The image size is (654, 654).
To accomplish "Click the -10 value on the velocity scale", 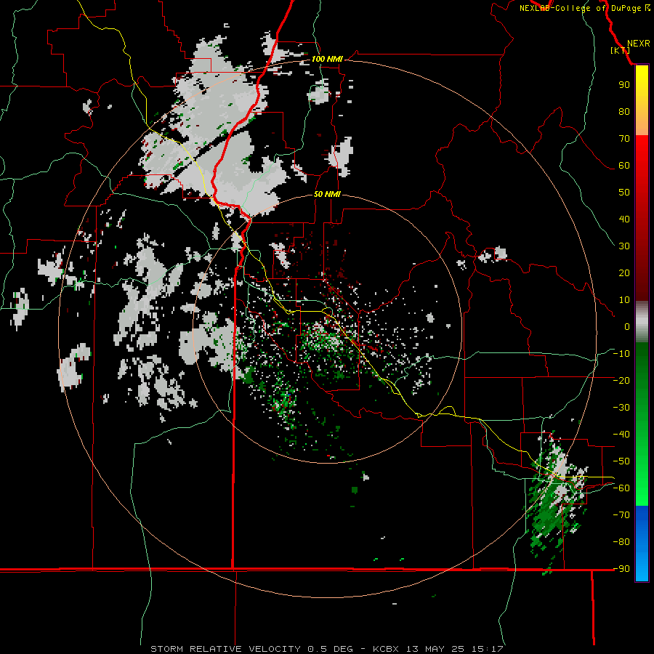I will point(621,354).
